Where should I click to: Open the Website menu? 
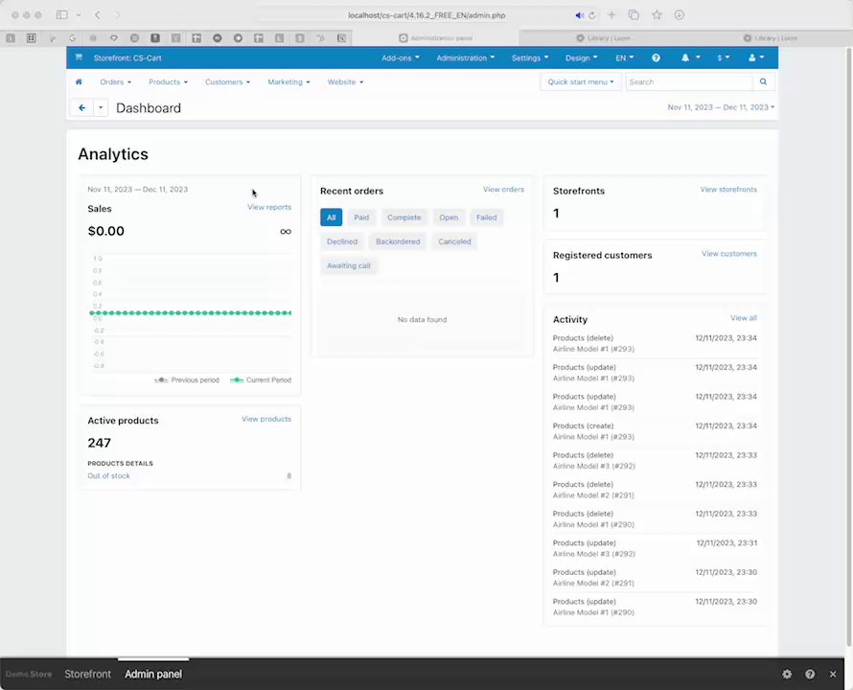tap(345, 81)
